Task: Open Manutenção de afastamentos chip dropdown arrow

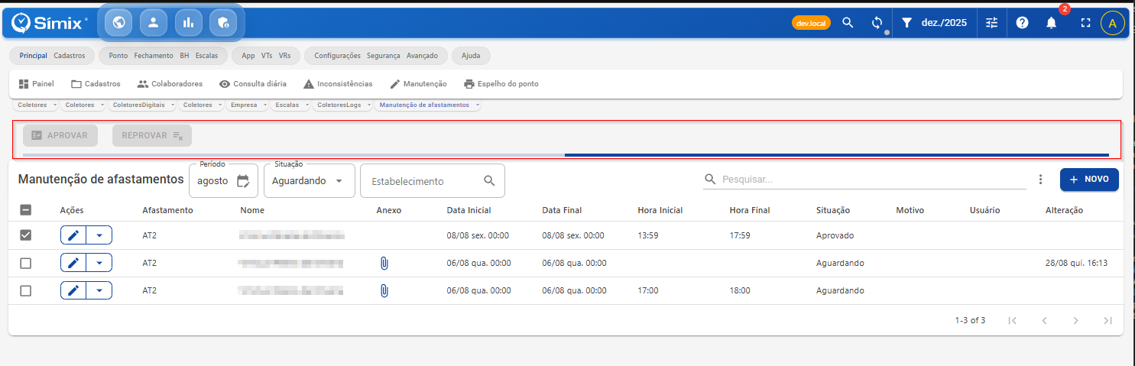Action: point(477,105)
